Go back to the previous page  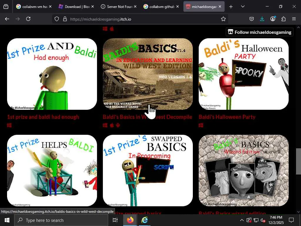(7, 19)
